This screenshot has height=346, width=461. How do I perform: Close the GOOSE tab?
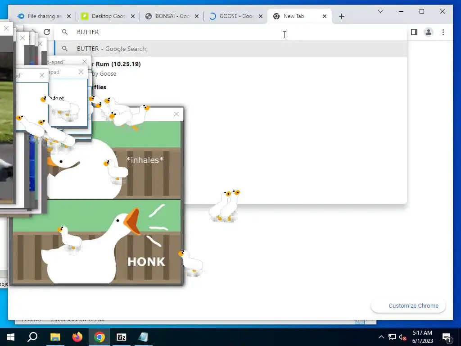[261, 16]
